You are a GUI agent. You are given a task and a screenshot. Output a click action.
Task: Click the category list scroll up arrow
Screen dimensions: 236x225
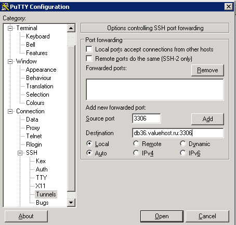point(71,28)
